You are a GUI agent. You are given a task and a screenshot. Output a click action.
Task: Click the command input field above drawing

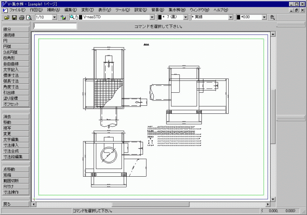tap(55, 26)
